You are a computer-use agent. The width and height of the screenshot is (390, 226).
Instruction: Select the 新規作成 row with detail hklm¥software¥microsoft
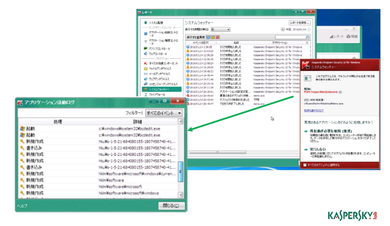[x=98, y=187]
